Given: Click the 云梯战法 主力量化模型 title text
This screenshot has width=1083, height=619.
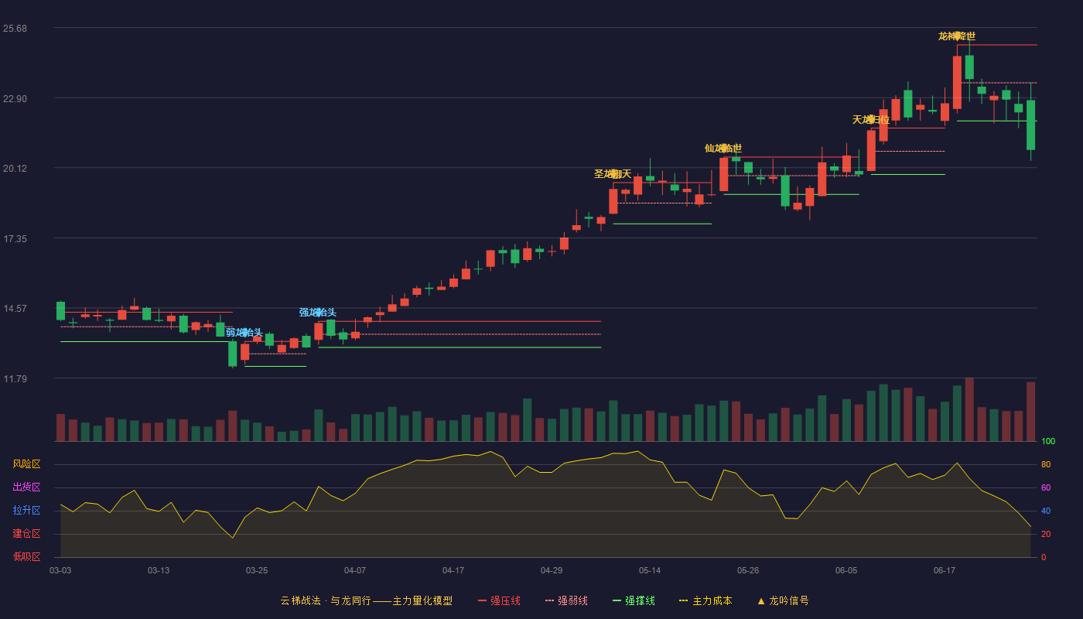Looking at the screenshot, I should click(367, 600).
